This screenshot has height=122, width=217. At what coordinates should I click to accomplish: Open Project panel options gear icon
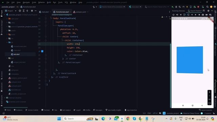(x=32, y=11)
